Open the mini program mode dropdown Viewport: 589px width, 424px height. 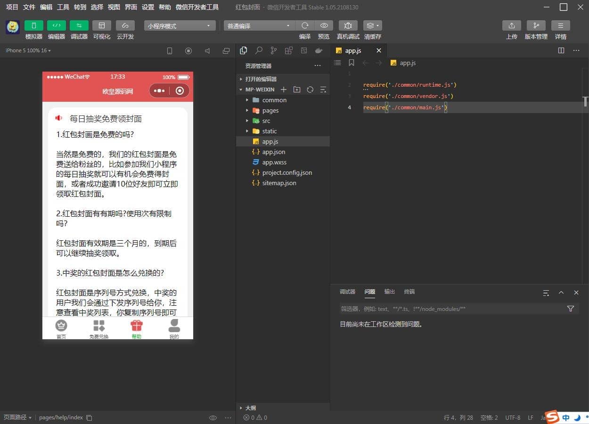(180, 26)
